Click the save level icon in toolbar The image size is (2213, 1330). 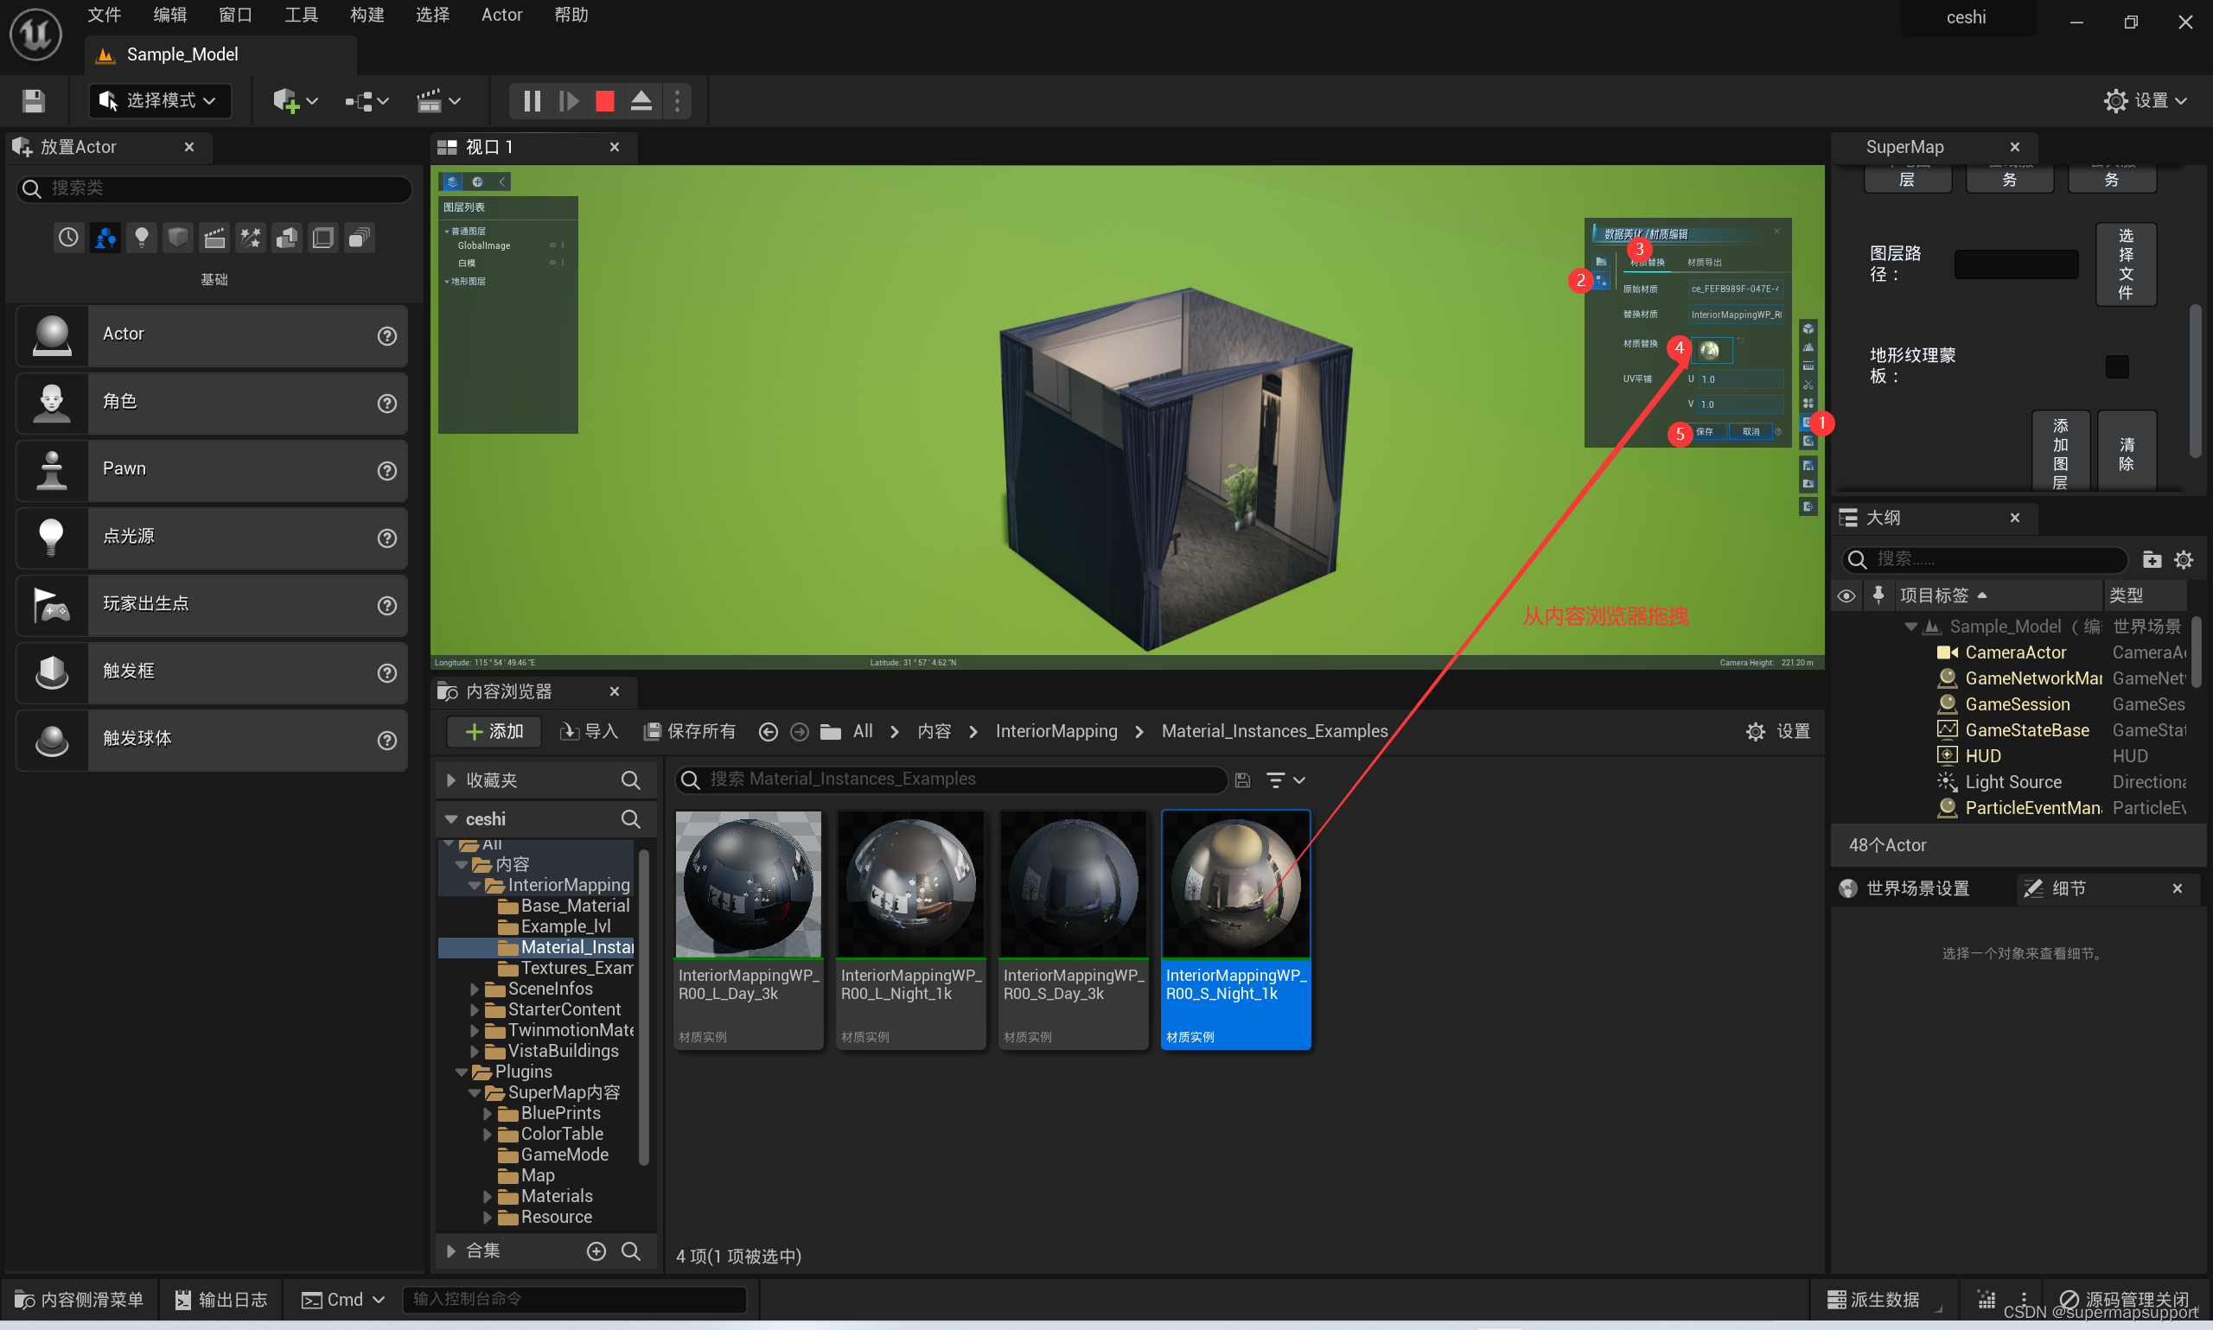pyautogui.click(x=33, y=100)
